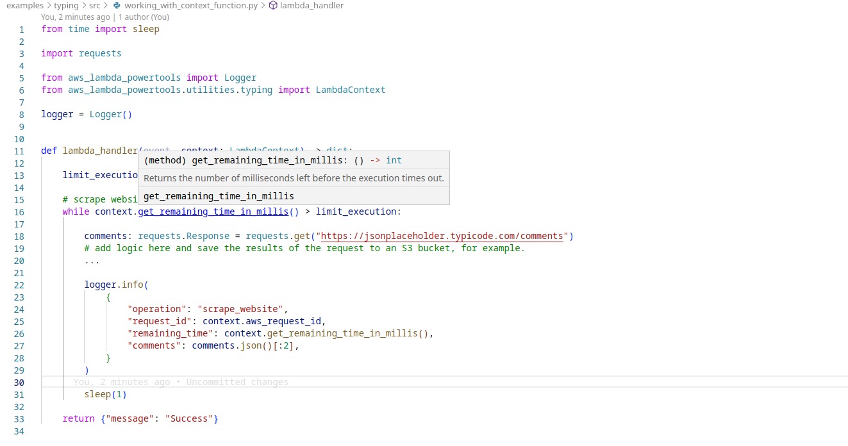
Task: Click the Python file icon in the breadcrumb
Action: click(x=118, y=5)
